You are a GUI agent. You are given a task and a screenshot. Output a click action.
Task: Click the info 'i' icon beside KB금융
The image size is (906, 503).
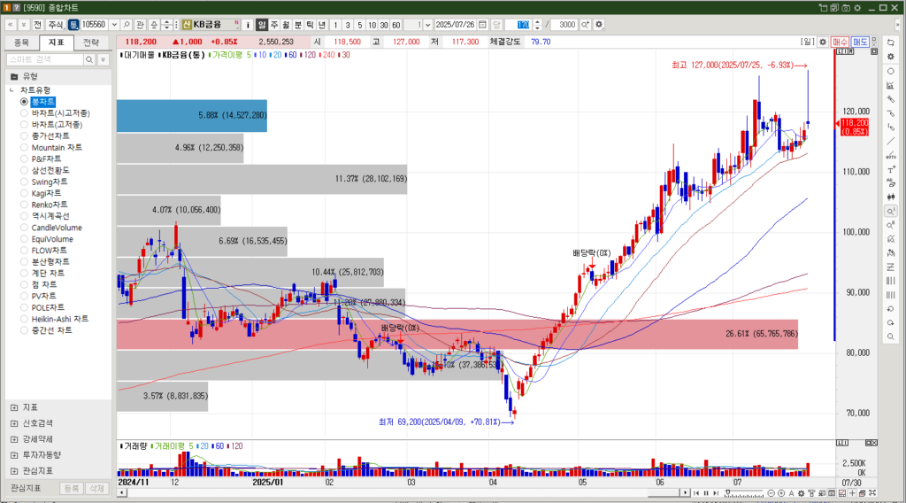point(248,25)
